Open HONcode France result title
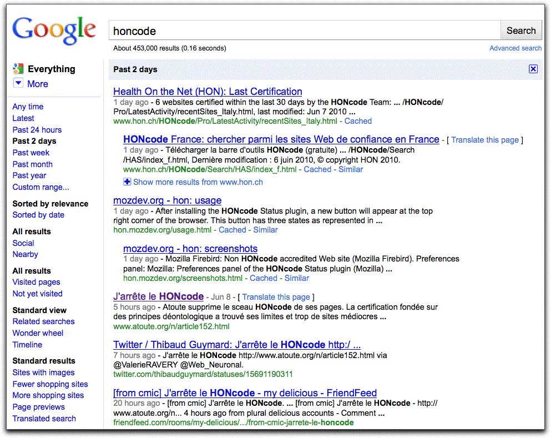The width and height of the screenshot is (551, 438). (281, 139)
